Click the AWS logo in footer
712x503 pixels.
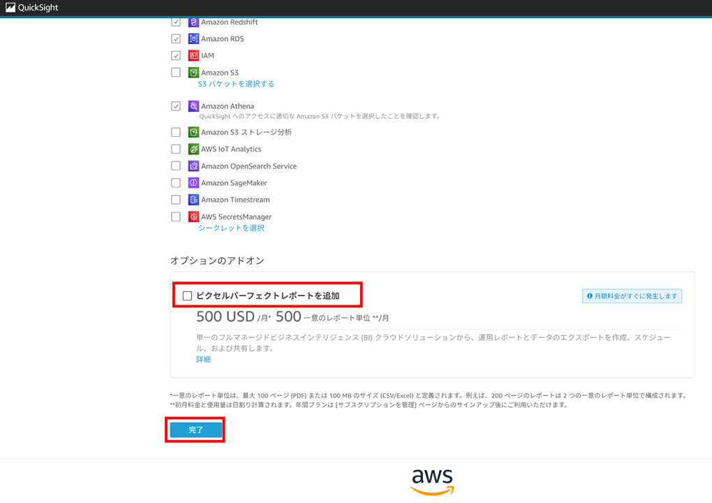pos(432,481)
